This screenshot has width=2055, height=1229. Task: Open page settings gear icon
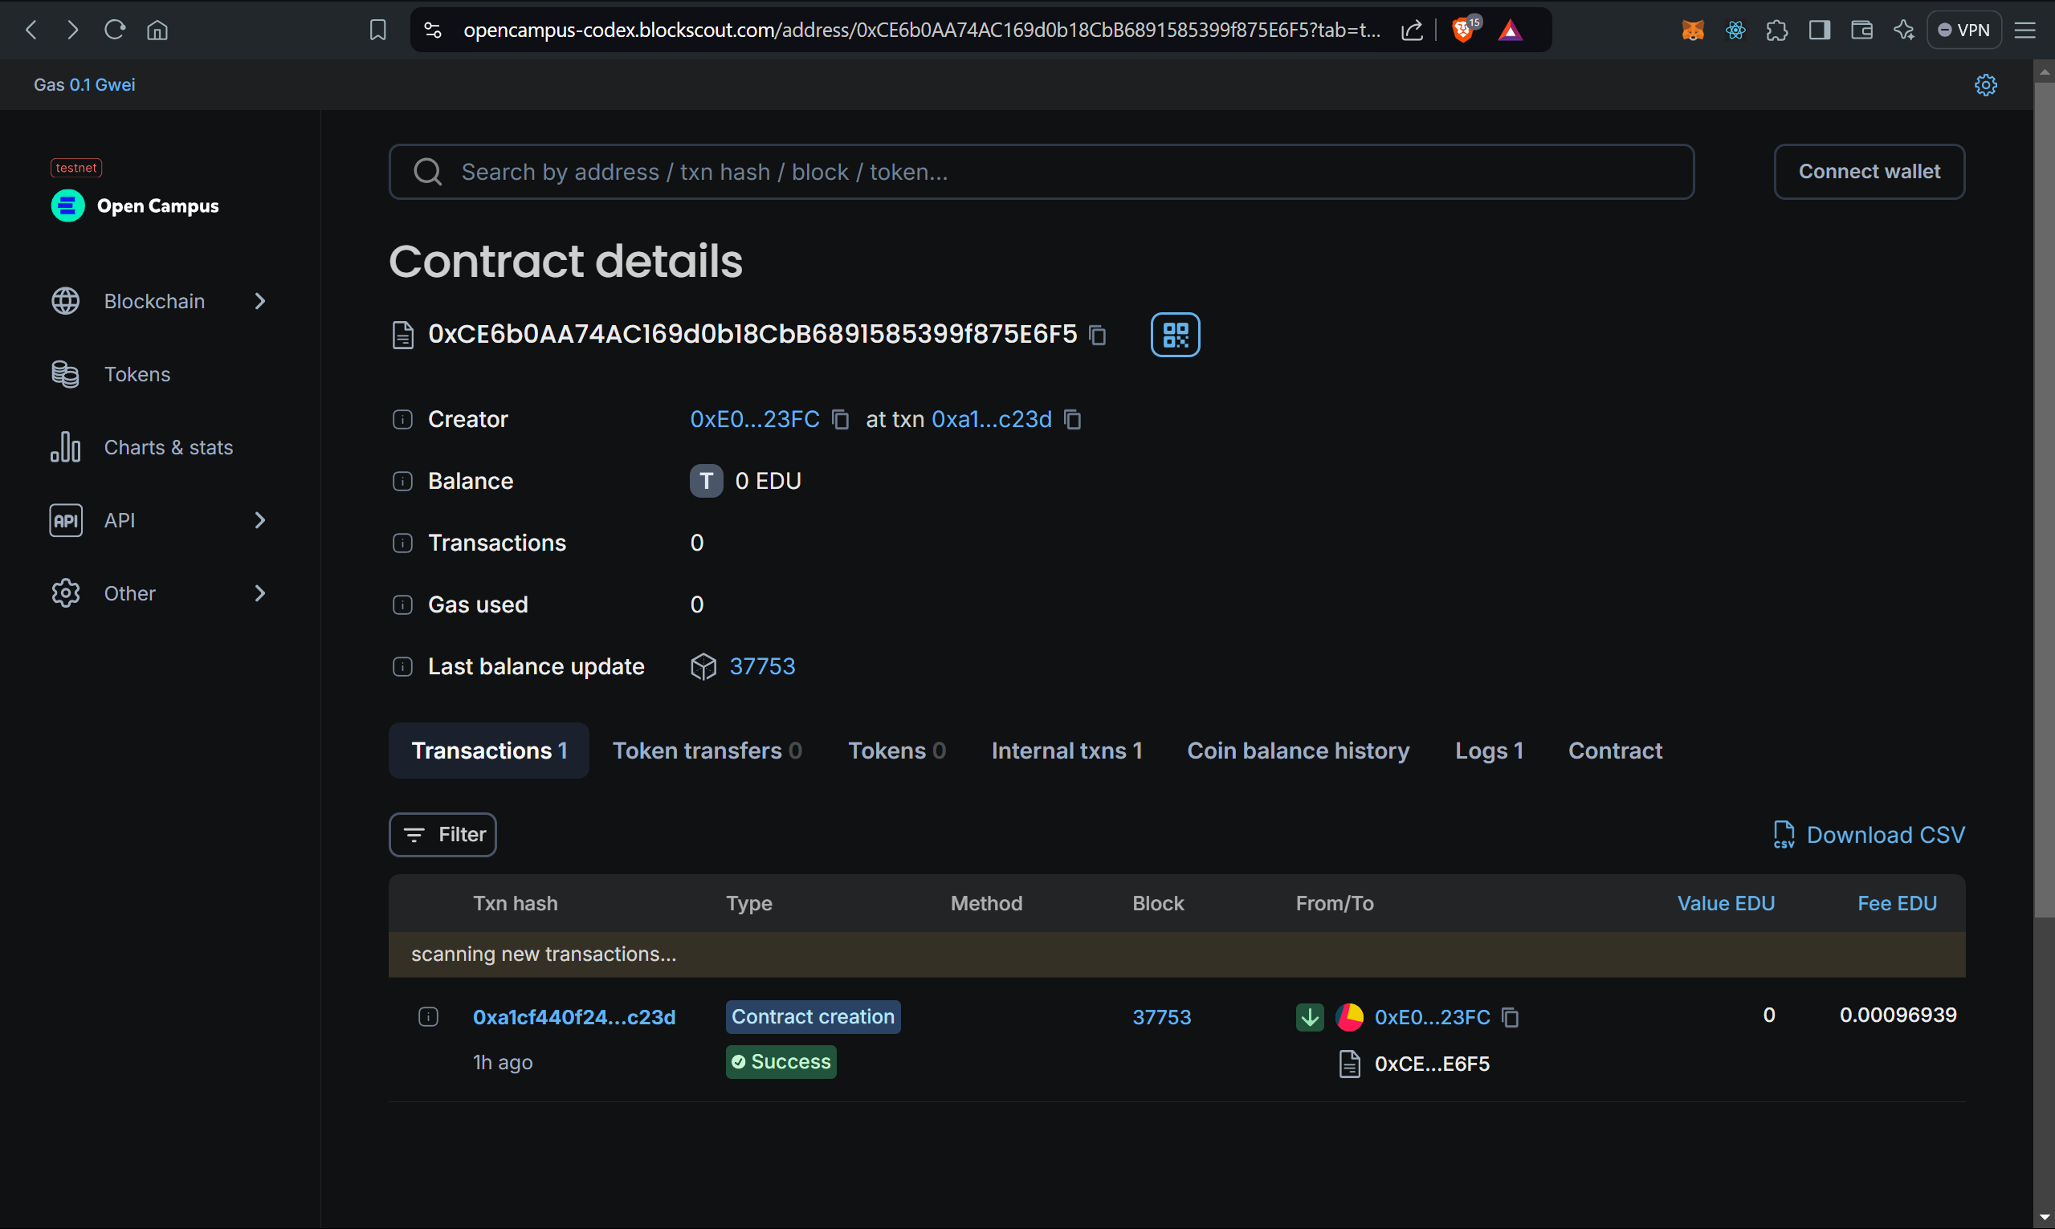pyautogui.click(x=1985, y=84)
